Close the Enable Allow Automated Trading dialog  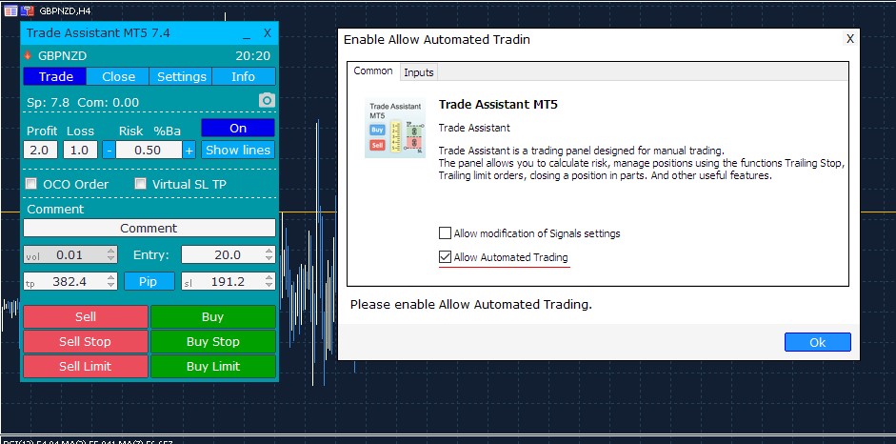click(849, 39)
